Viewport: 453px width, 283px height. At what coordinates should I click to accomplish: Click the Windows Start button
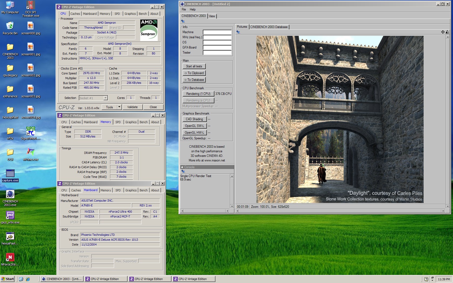click(8, 279)
